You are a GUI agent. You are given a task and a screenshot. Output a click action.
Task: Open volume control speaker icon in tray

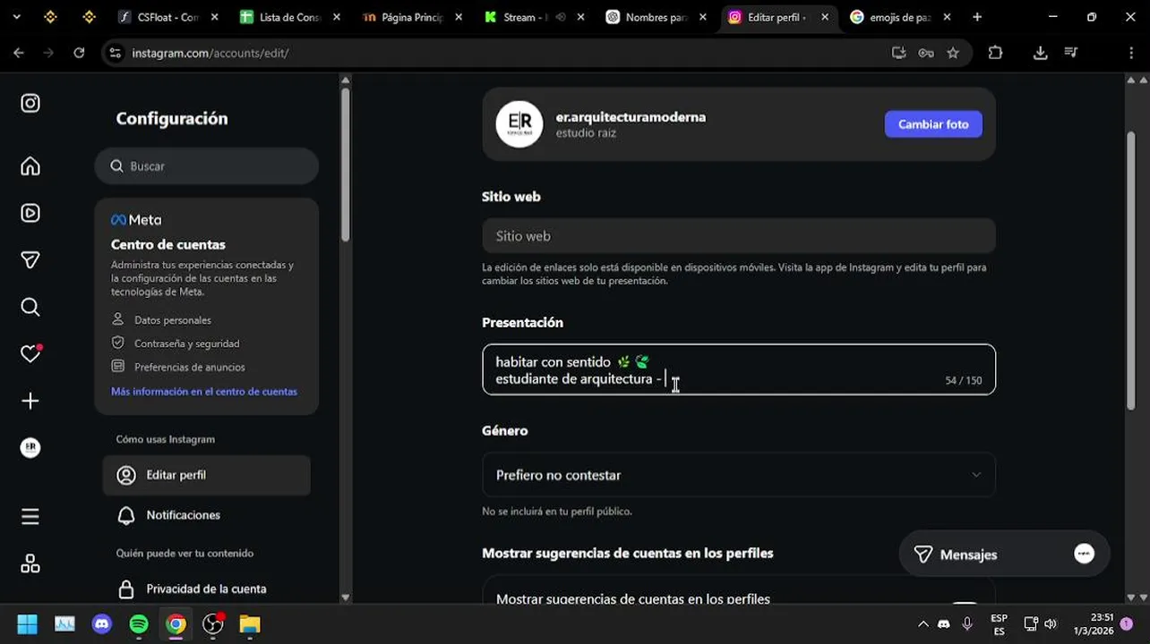pyautogui.click(x=1051, y=624)
